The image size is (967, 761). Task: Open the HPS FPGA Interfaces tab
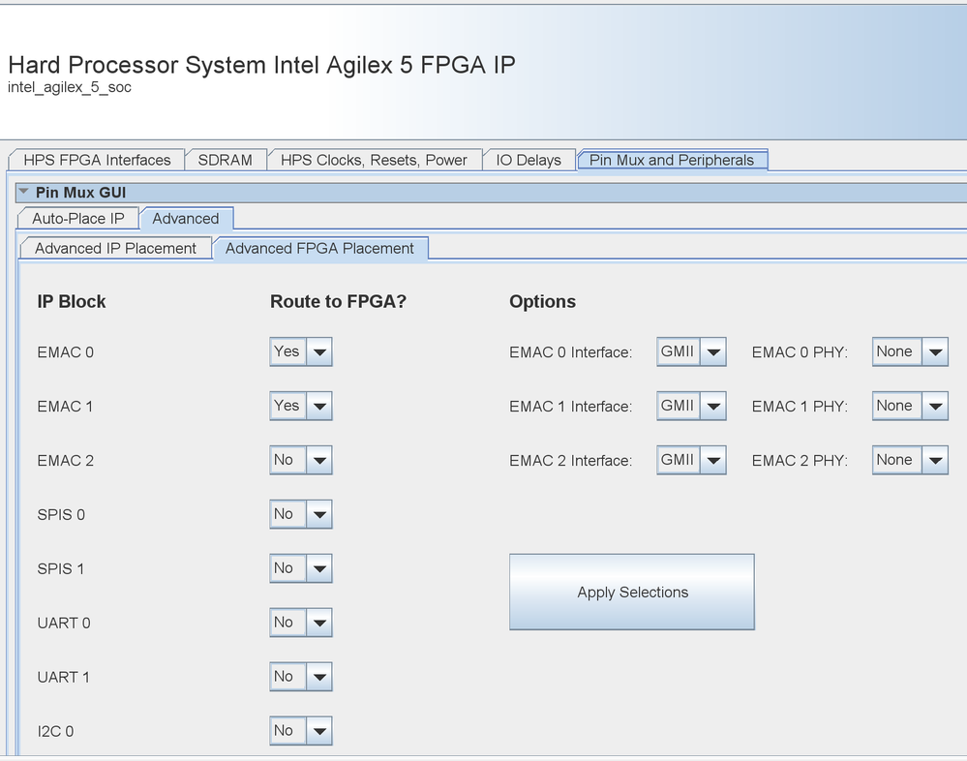[x=97, y=160]
